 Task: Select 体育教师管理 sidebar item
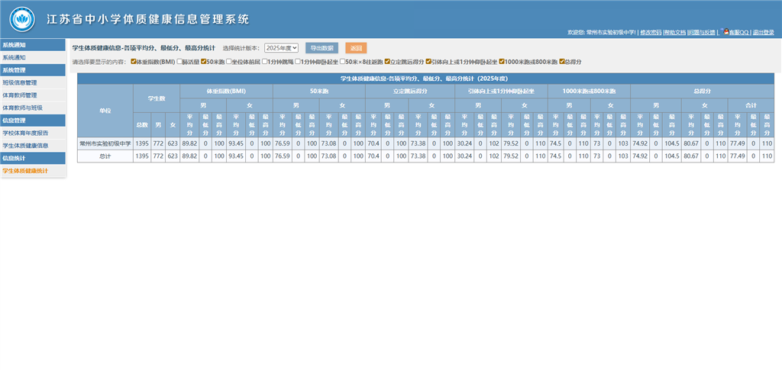tap(20, 95)
